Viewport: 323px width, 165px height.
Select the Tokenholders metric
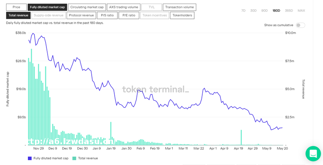click(x=182, y=15)
